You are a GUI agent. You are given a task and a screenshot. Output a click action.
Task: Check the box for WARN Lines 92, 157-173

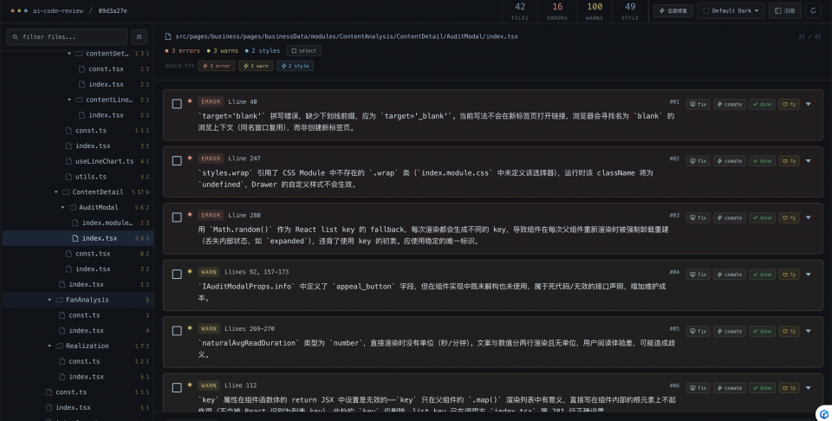click(177, 274)
